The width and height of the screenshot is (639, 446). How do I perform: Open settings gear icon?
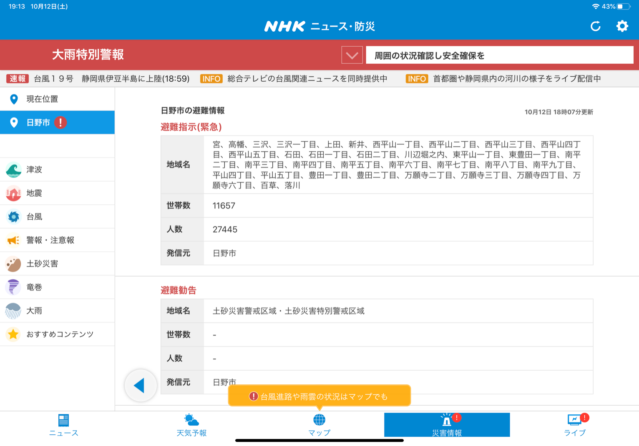coord(622,26)
